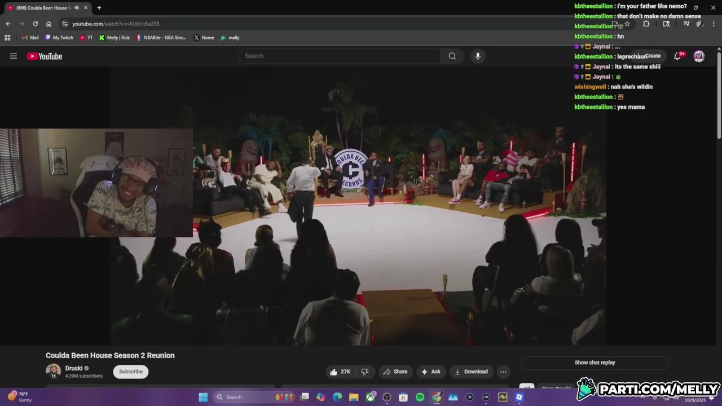Open Spotify from taskbar
This screenshot has width=722, height=406.
(420, 397)
